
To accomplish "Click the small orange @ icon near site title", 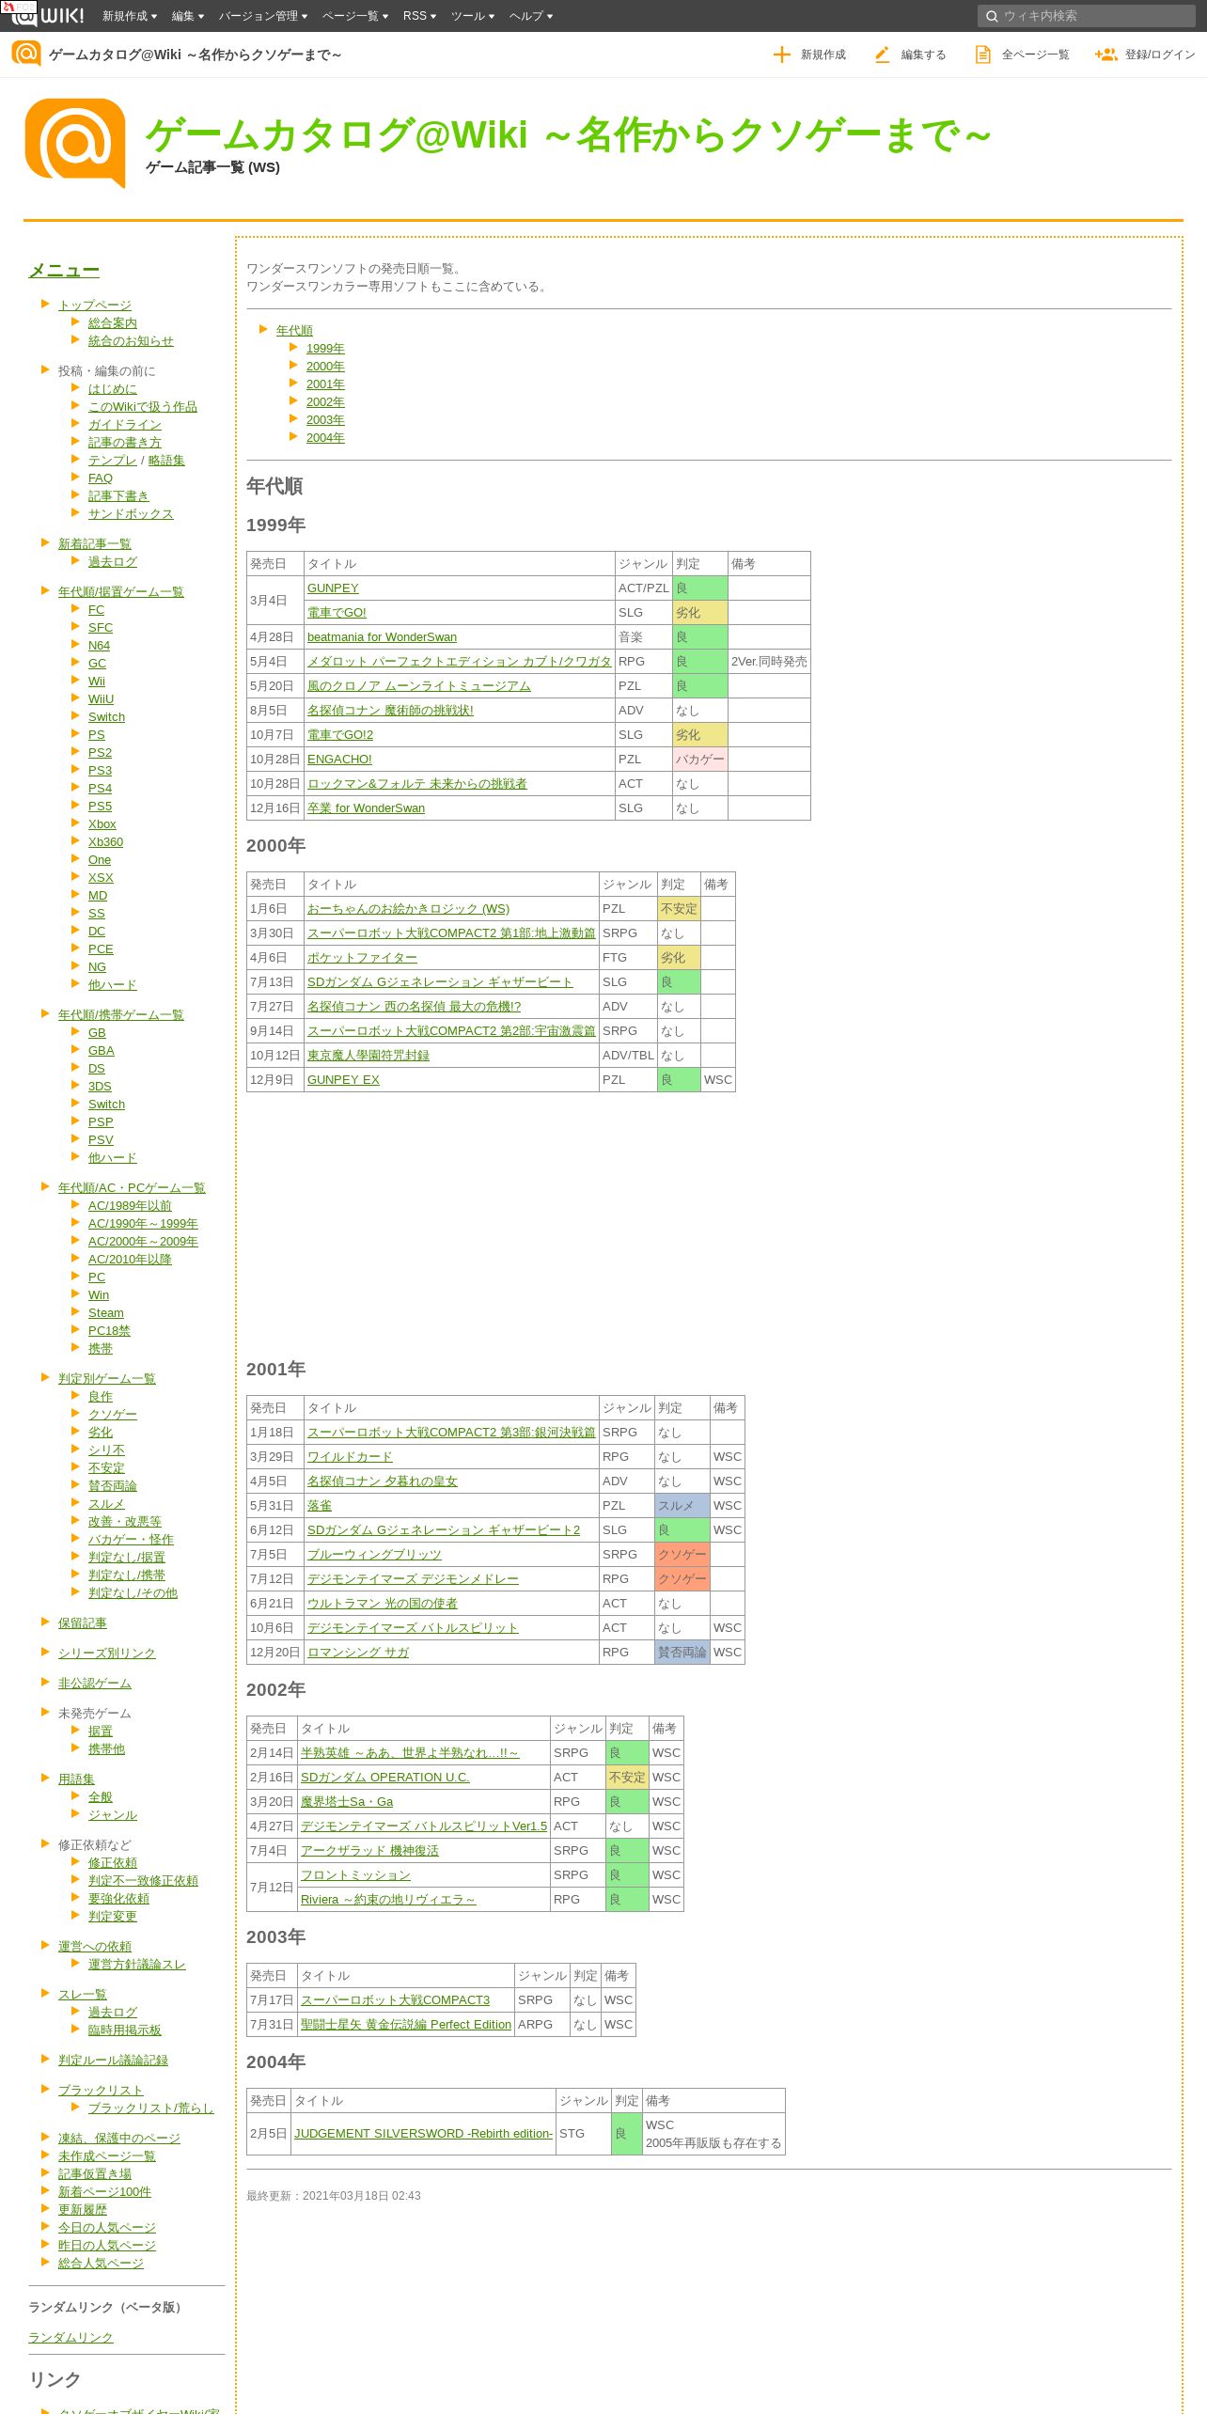I will (x=26, y=54).
